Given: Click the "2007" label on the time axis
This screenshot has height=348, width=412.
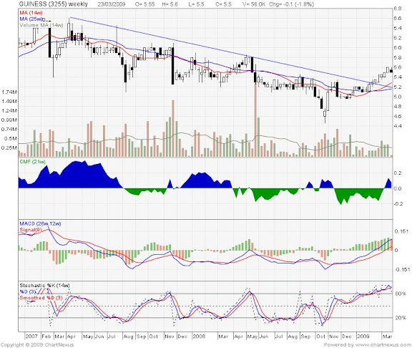Looking at the screenshot, I should 31,337.
